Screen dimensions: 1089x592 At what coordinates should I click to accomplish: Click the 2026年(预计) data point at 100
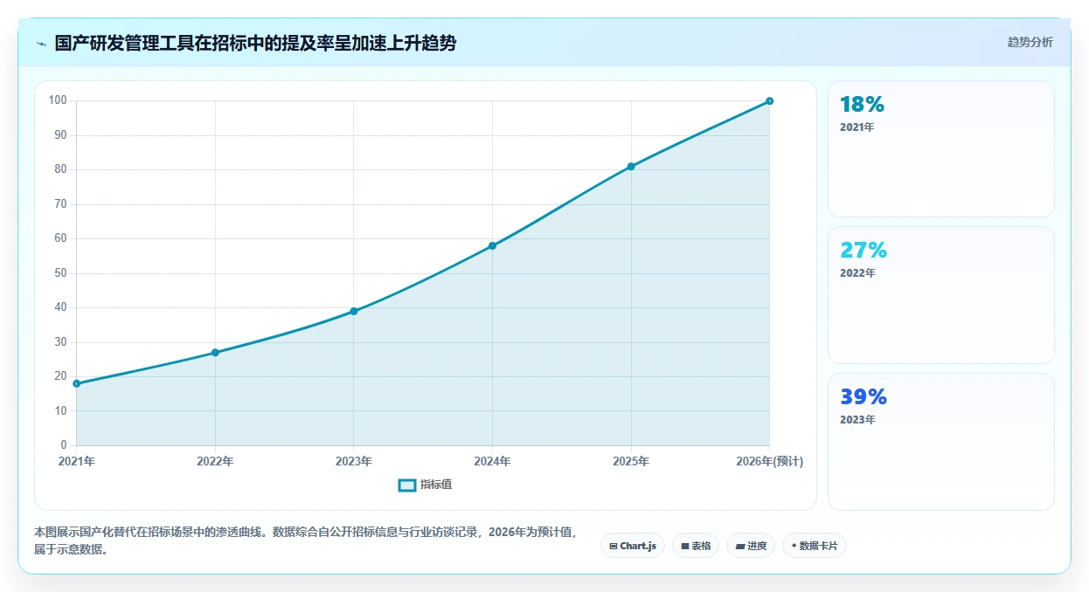point(769,101)
